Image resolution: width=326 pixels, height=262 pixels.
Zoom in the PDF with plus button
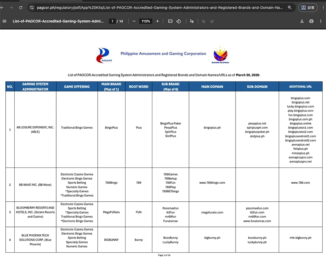[157, 21]
